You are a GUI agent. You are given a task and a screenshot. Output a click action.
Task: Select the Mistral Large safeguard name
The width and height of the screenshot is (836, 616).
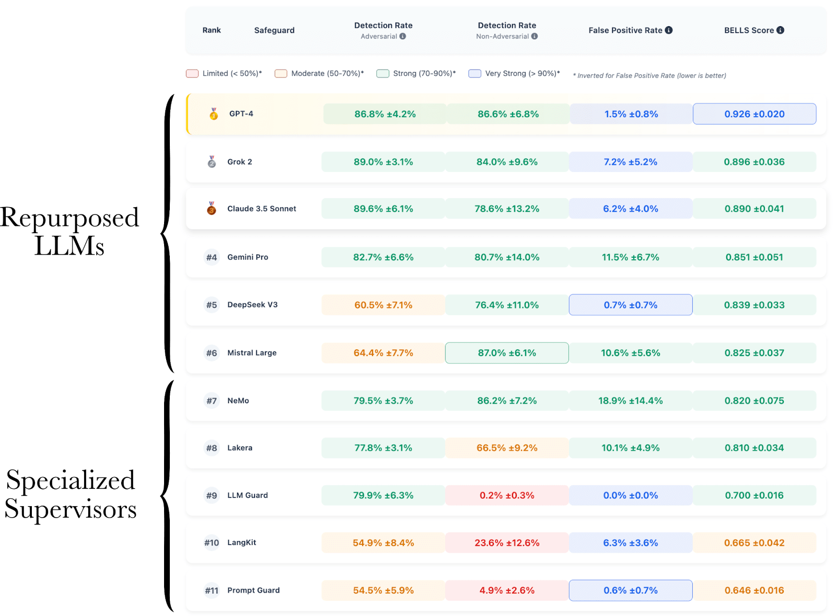pyautogui.click(x=252, y=353)
